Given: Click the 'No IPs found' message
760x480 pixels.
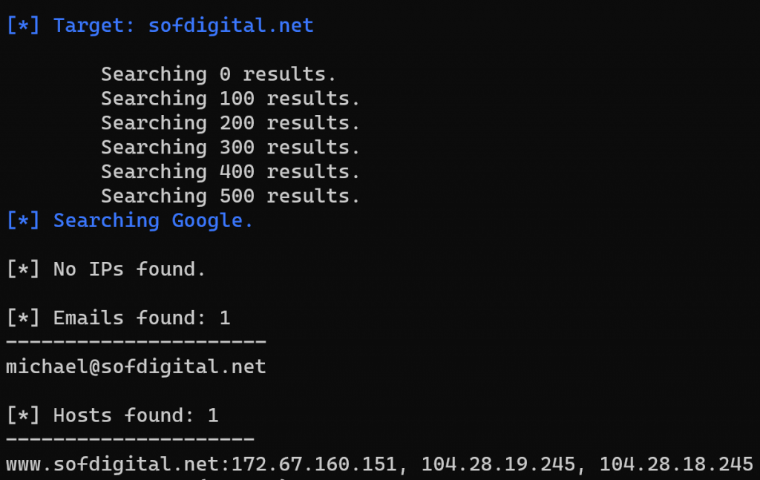Looking at the screenshot, I should pos(106,269).
